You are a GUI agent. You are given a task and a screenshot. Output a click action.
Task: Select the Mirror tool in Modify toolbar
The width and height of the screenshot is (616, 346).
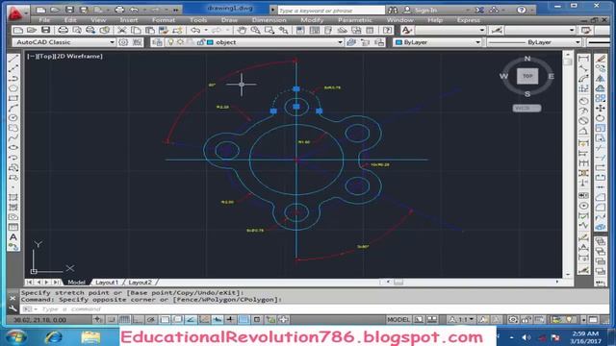pyautogui.click(x=601, y=79)
